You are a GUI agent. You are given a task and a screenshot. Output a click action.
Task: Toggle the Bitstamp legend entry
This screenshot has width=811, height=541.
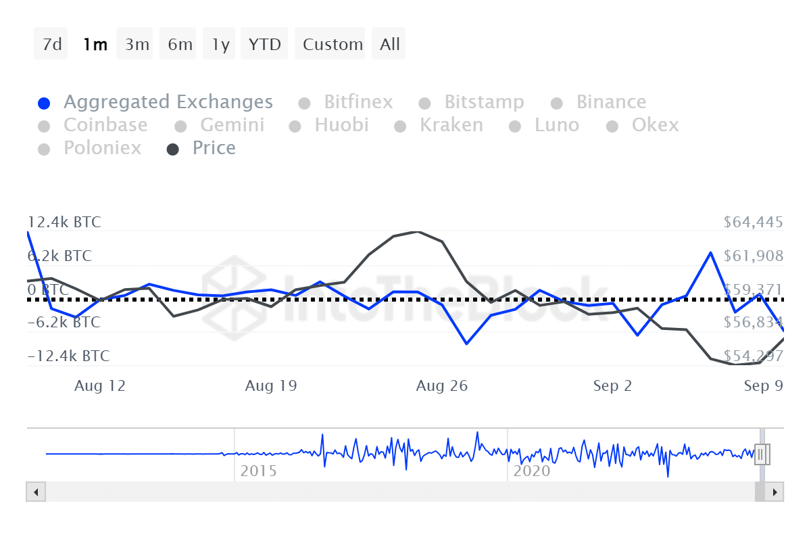tap(425, 102)
